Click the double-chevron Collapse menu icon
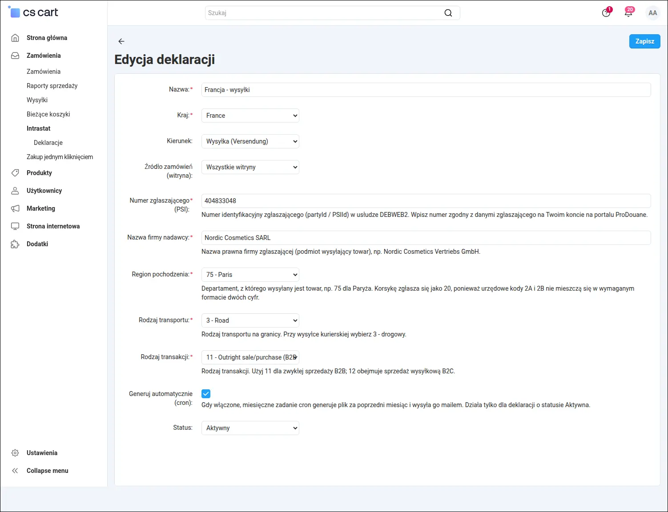This screenshot has width=668, height=512. pos(15,471)
